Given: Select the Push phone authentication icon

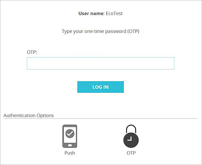Looking at the screenshot, I should point(69,136).
